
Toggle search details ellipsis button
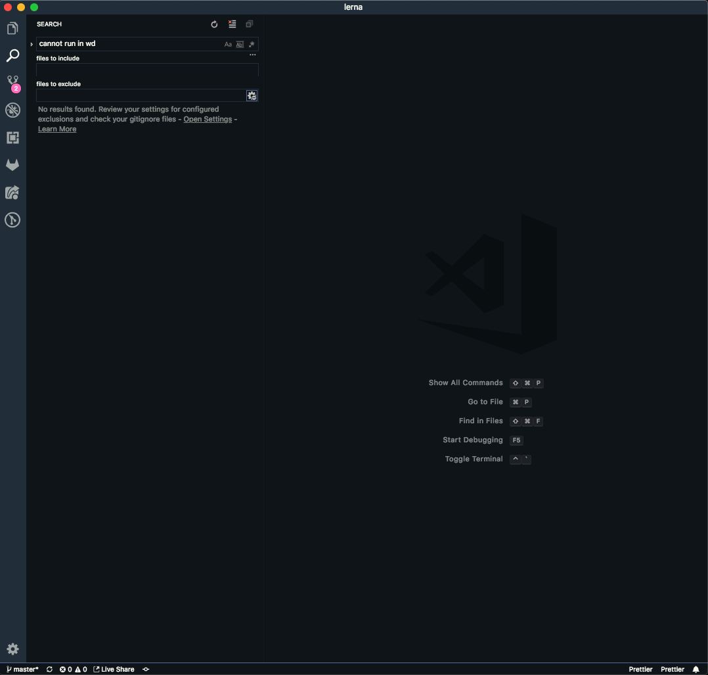253,55
